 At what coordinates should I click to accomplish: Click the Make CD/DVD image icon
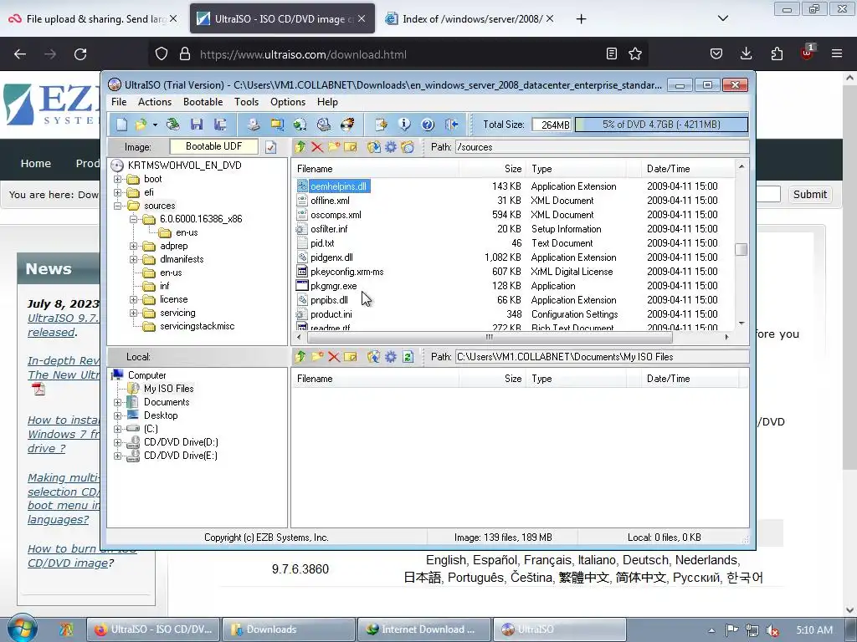coord(253,125)
